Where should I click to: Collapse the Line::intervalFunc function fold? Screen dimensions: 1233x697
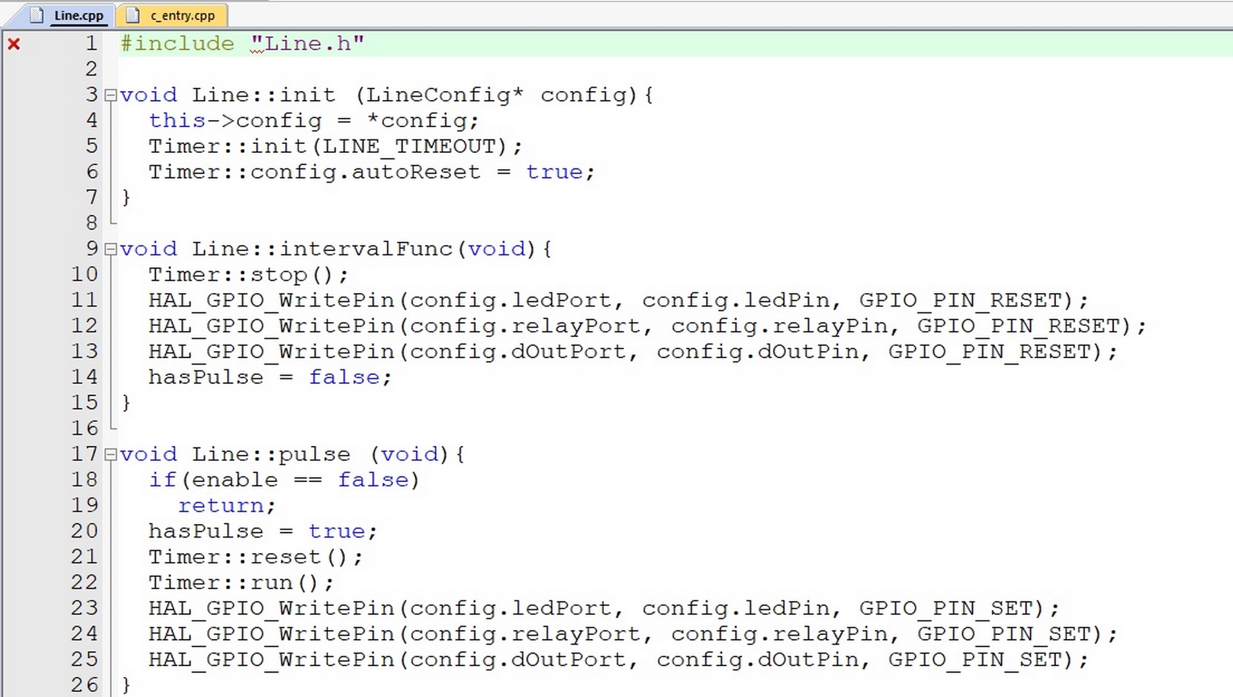[110, 249]
